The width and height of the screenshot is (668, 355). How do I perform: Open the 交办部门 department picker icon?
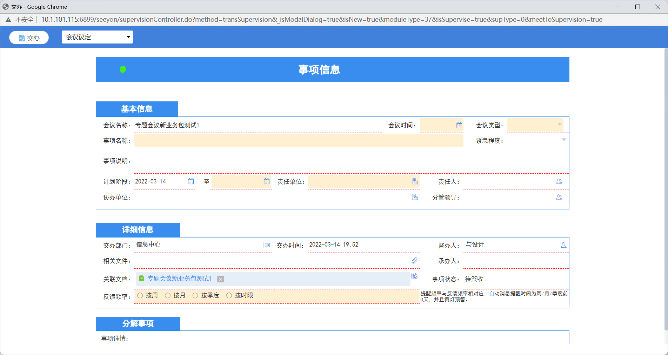[267, 245]
